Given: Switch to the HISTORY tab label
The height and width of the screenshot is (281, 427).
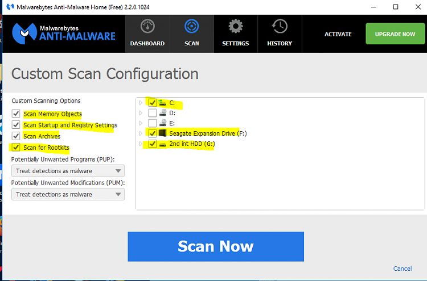Looking at the screenshot, I should point(280,44).
